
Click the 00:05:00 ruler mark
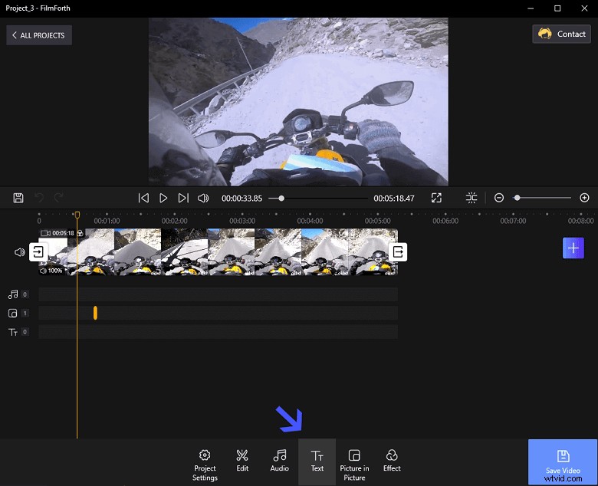coord(377,221)
